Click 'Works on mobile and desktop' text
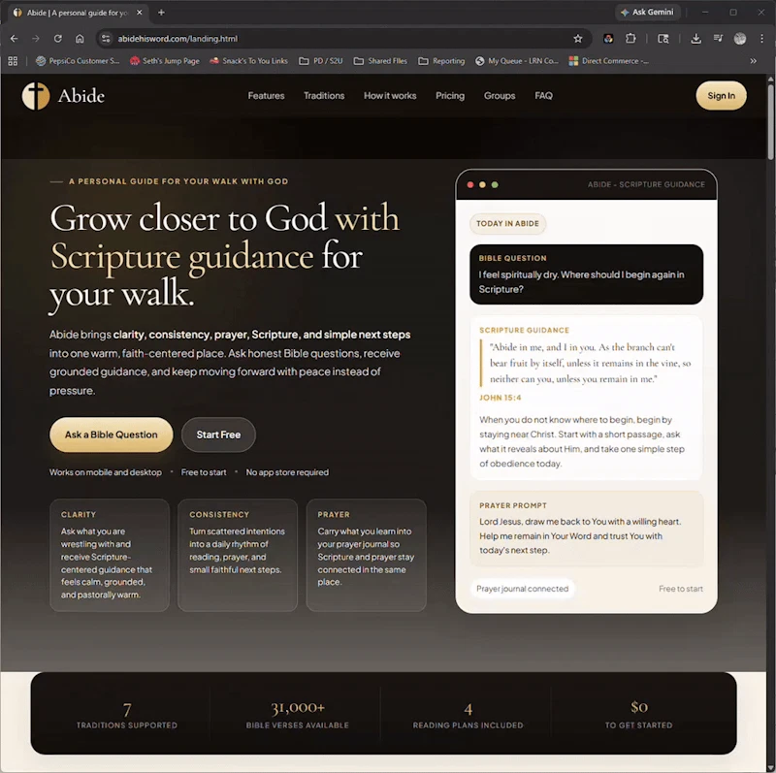Viewport: 776px width, 773px height. [x=106, y=472]
